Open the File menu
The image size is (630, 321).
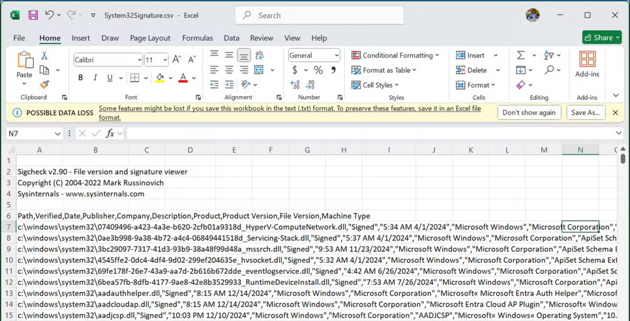pos(19,38)
